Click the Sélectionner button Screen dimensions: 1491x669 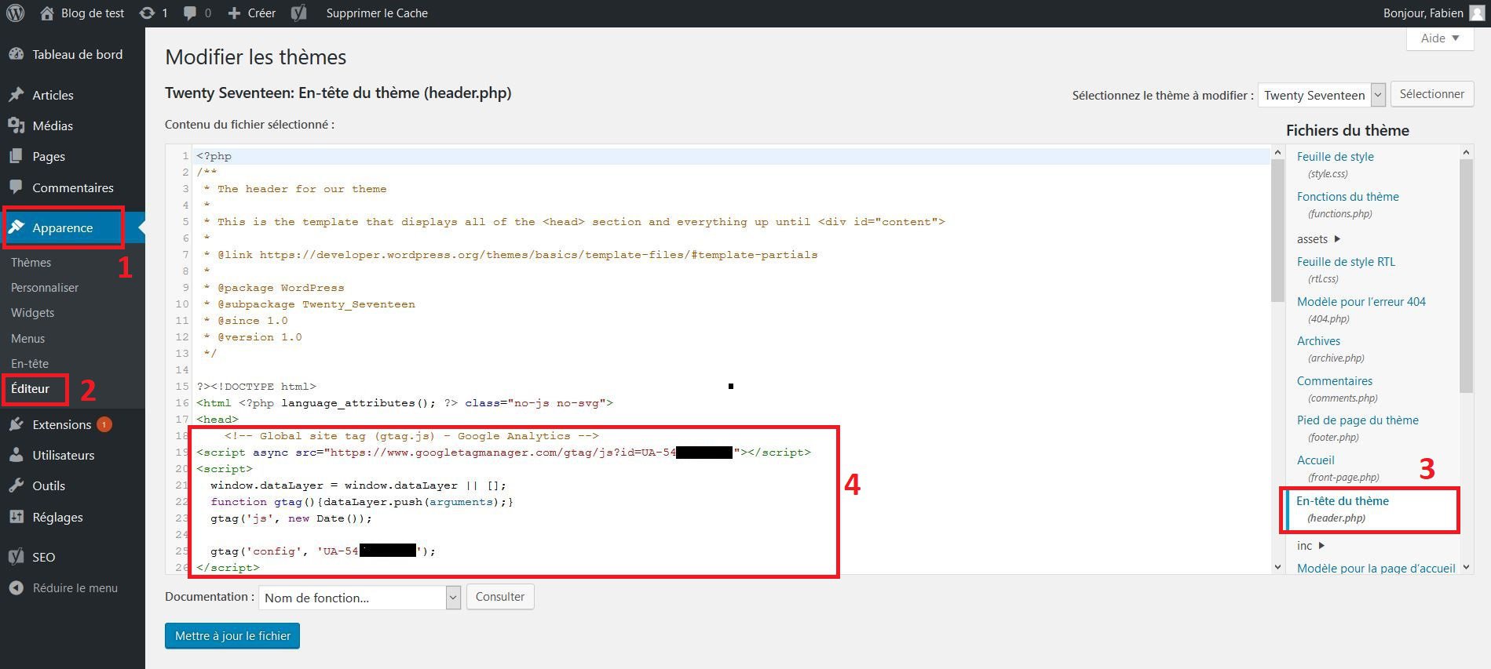click(x=1431, y=94)
